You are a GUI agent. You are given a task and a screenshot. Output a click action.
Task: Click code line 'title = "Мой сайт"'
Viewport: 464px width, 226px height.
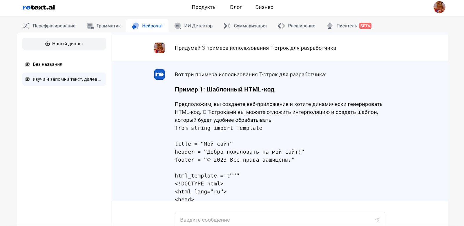point(204,144)
